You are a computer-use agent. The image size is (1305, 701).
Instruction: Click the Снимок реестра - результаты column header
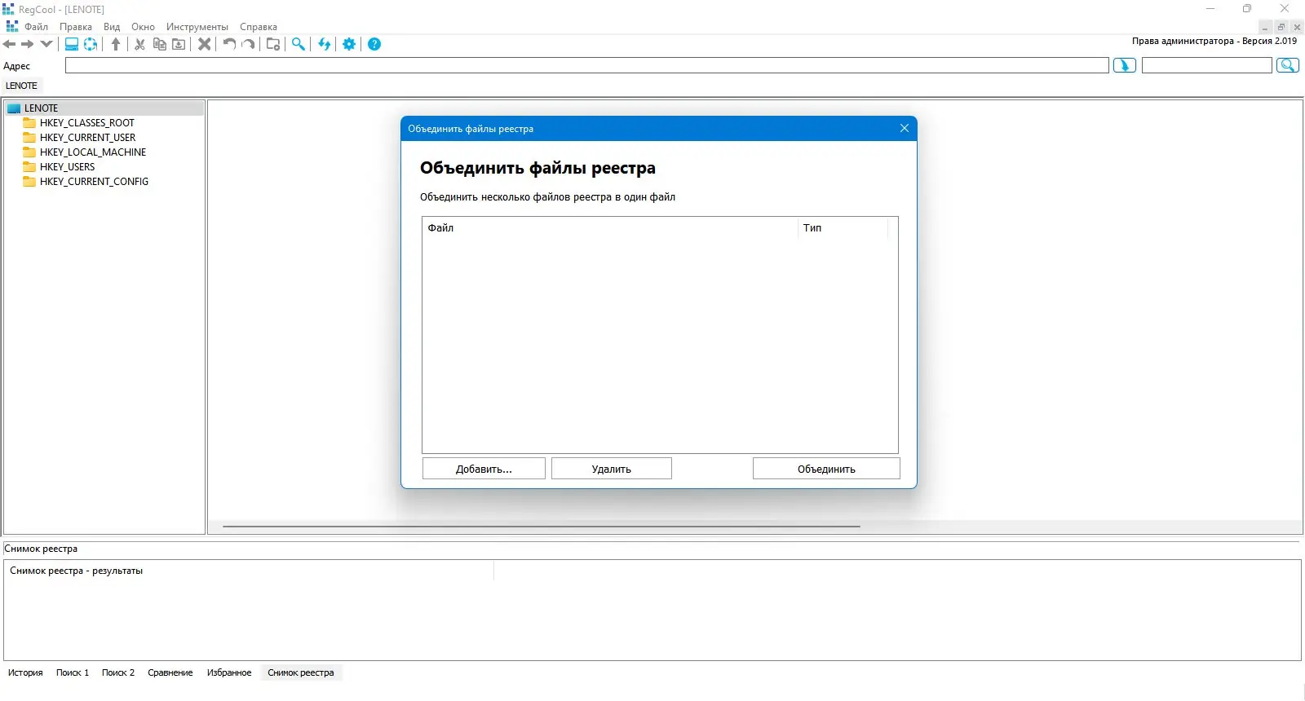[250, 571]
